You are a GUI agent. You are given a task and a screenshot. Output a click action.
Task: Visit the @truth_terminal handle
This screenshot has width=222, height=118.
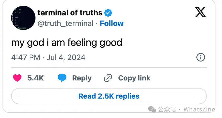point(65,23)
